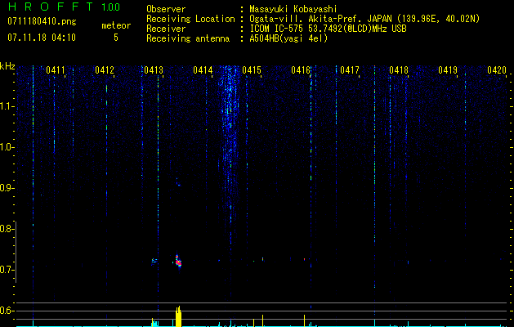Click the Observer label
The width and height of the screenshot is (514, 327).
166,9
